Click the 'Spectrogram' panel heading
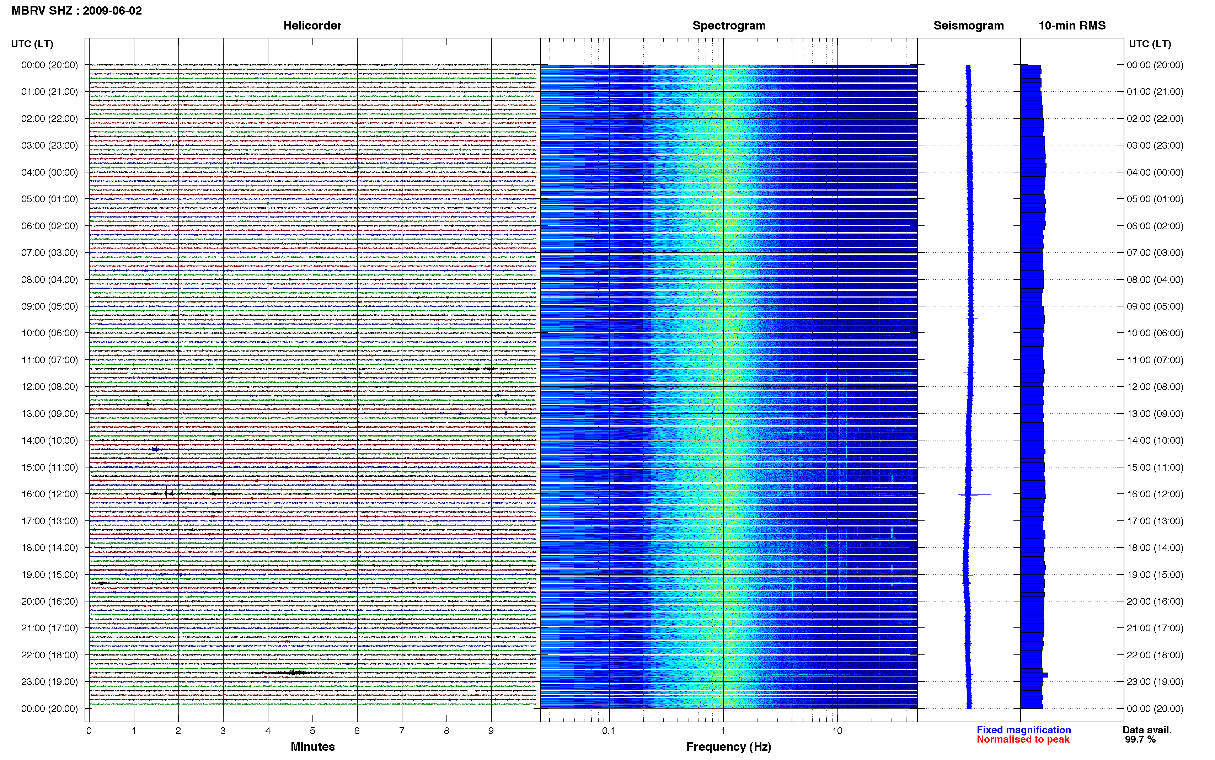Image resolution: width=1215 pixels, height=760 pixels. click(729, 26)
